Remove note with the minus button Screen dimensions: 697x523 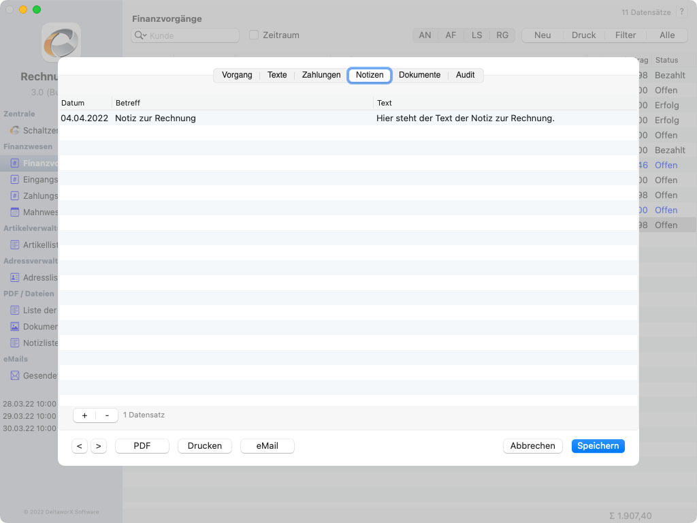(107, 415)
